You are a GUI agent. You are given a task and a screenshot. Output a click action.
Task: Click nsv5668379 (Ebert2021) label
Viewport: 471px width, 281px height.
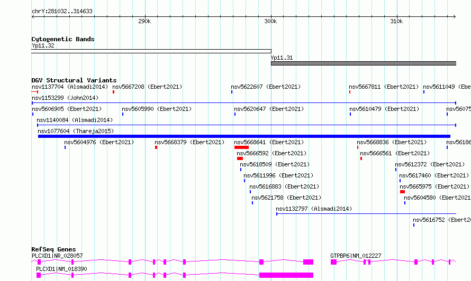pyautogui.click(x=189, y=142)
